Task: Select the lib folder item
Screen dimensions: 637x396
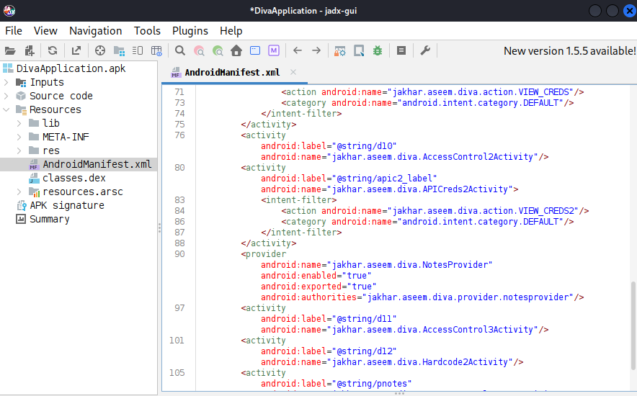Action: coord(51,123)
